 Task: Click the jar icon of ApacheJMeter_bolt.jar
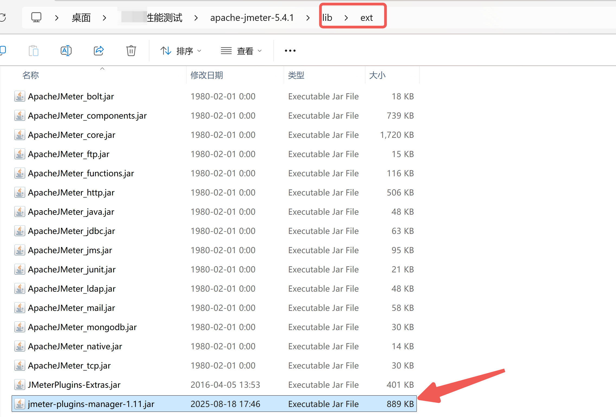(20, 96)
